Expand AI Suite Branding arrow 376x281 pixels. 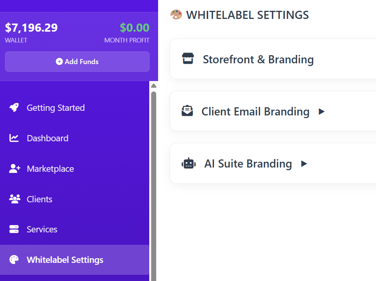[x=304, y=164]
